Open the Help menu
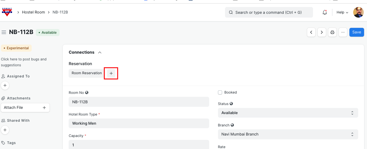The height and width of the screenshot is (149, 367). (x=342, y=12)
